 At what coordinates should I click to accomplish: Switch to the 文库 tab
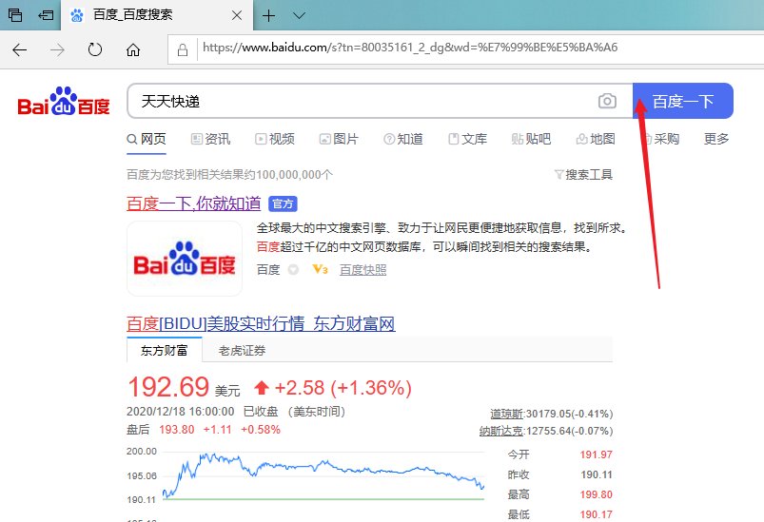pyautogui.click(x=467, y=139)
